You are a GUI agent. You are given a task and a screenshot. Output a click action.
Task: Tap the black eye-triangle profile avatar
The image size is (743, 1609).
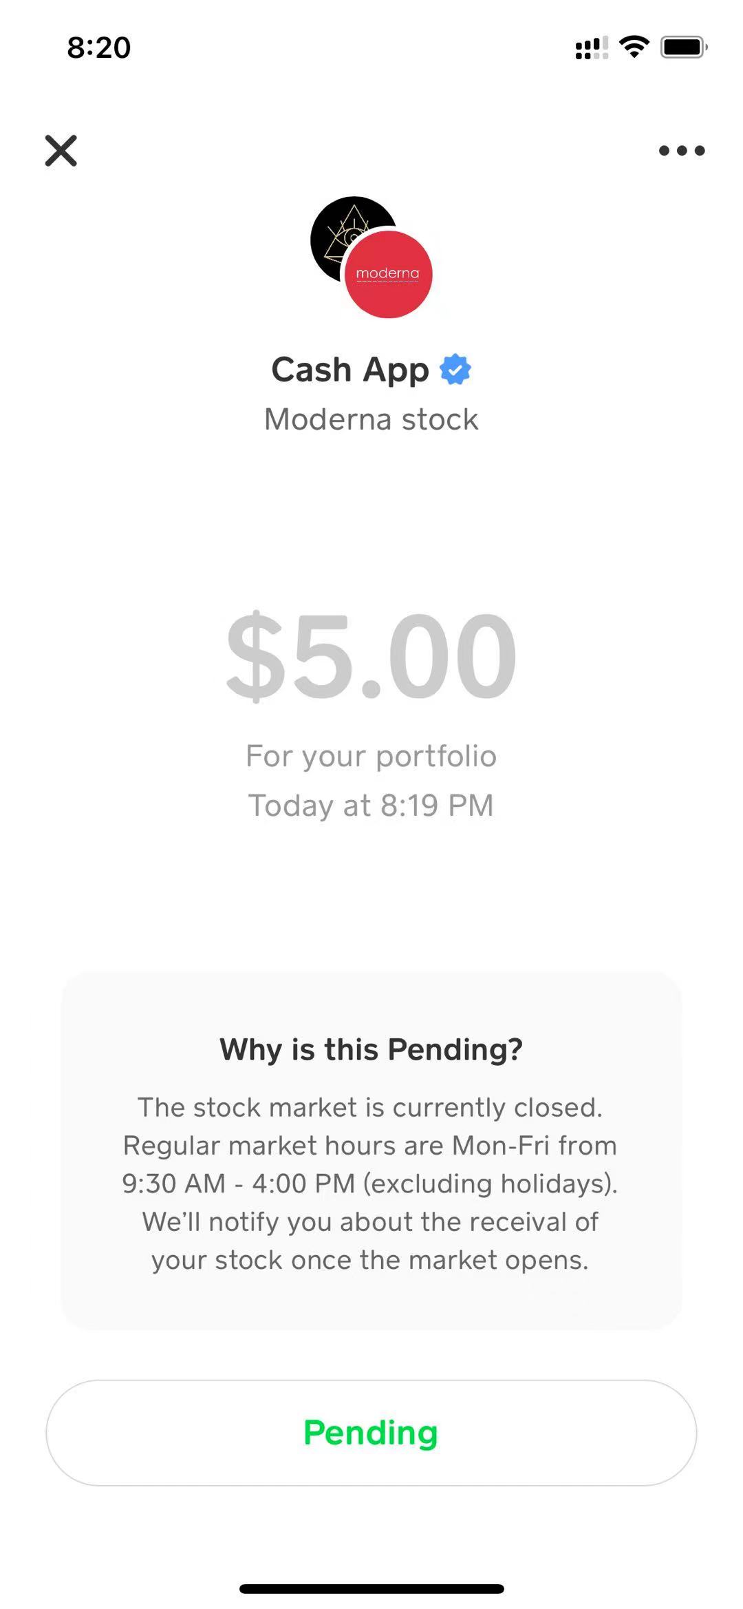click(x=337, y=229)
